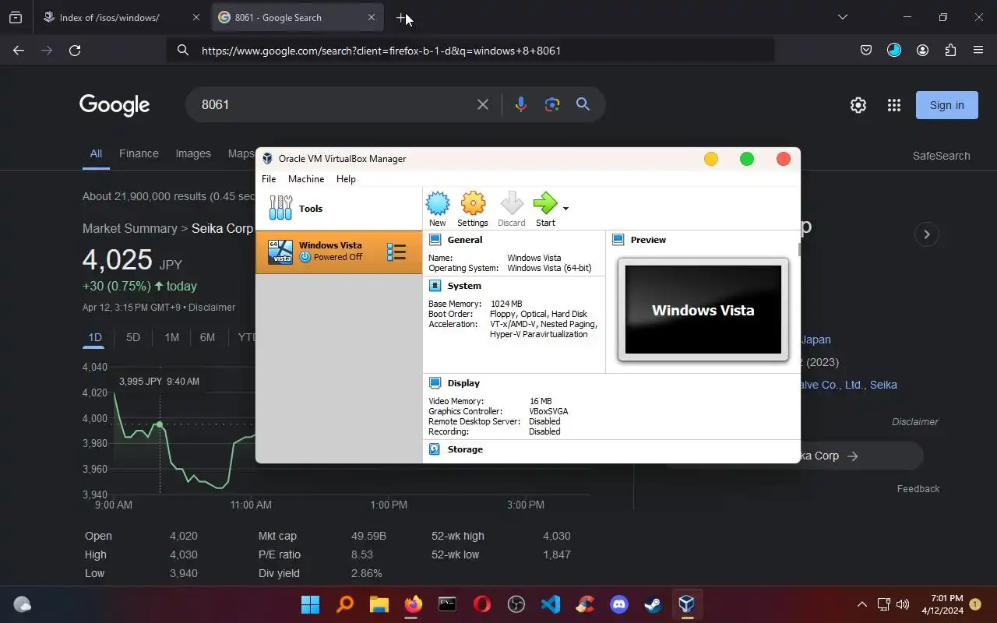Open Firefox list all tabs dropdown
997x623 pixels.
pyautogui.click(x=842, y=17)
